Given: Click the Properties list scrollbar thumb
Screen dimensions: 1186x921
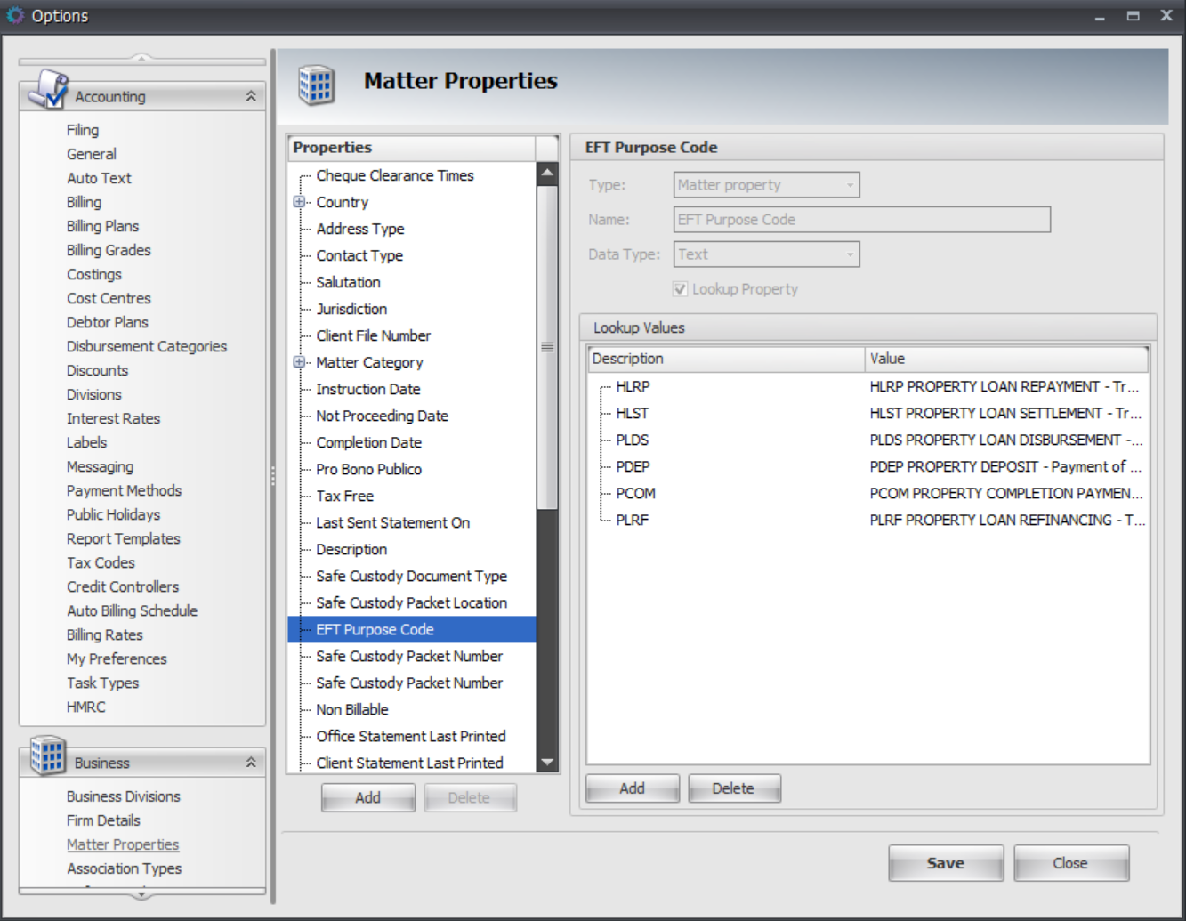Looking at the screenshot, I should pos(547,347).
